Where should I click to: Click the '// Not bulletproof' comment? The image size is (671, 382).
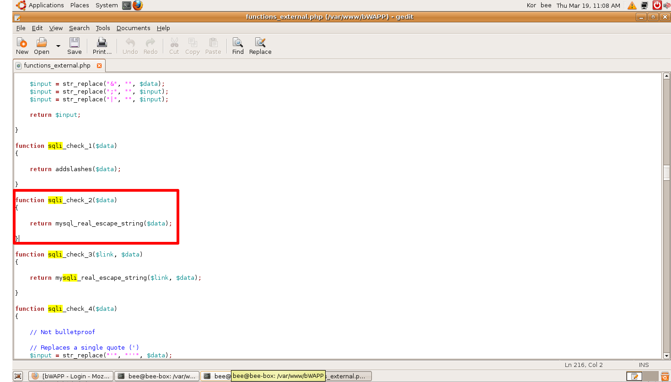click(x=63, y=332)
